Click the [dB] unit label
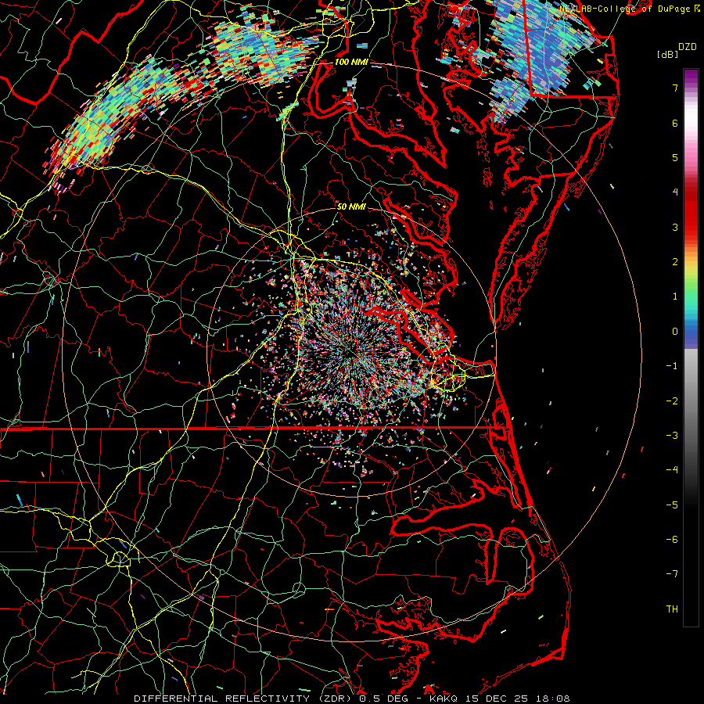The image size is (704, 704). tap(667, 54)
